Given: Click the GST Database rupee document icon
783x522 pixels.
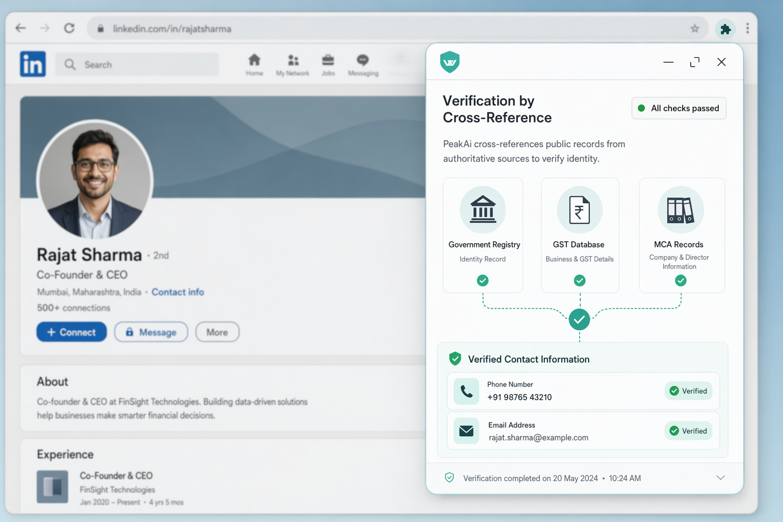Looking at the screenshot, I should pos(580,210).
